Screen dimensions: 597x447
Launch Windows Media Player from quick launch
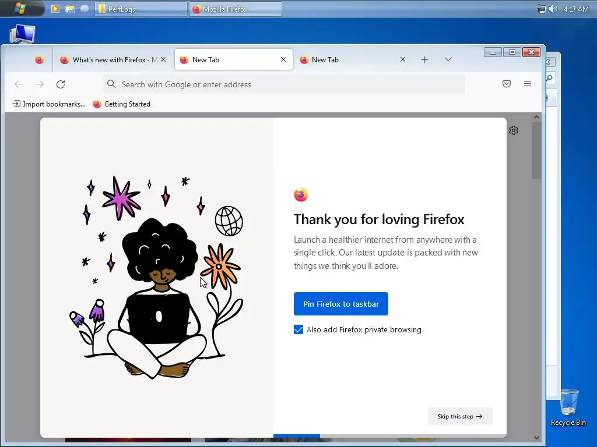tap(55, 9)
